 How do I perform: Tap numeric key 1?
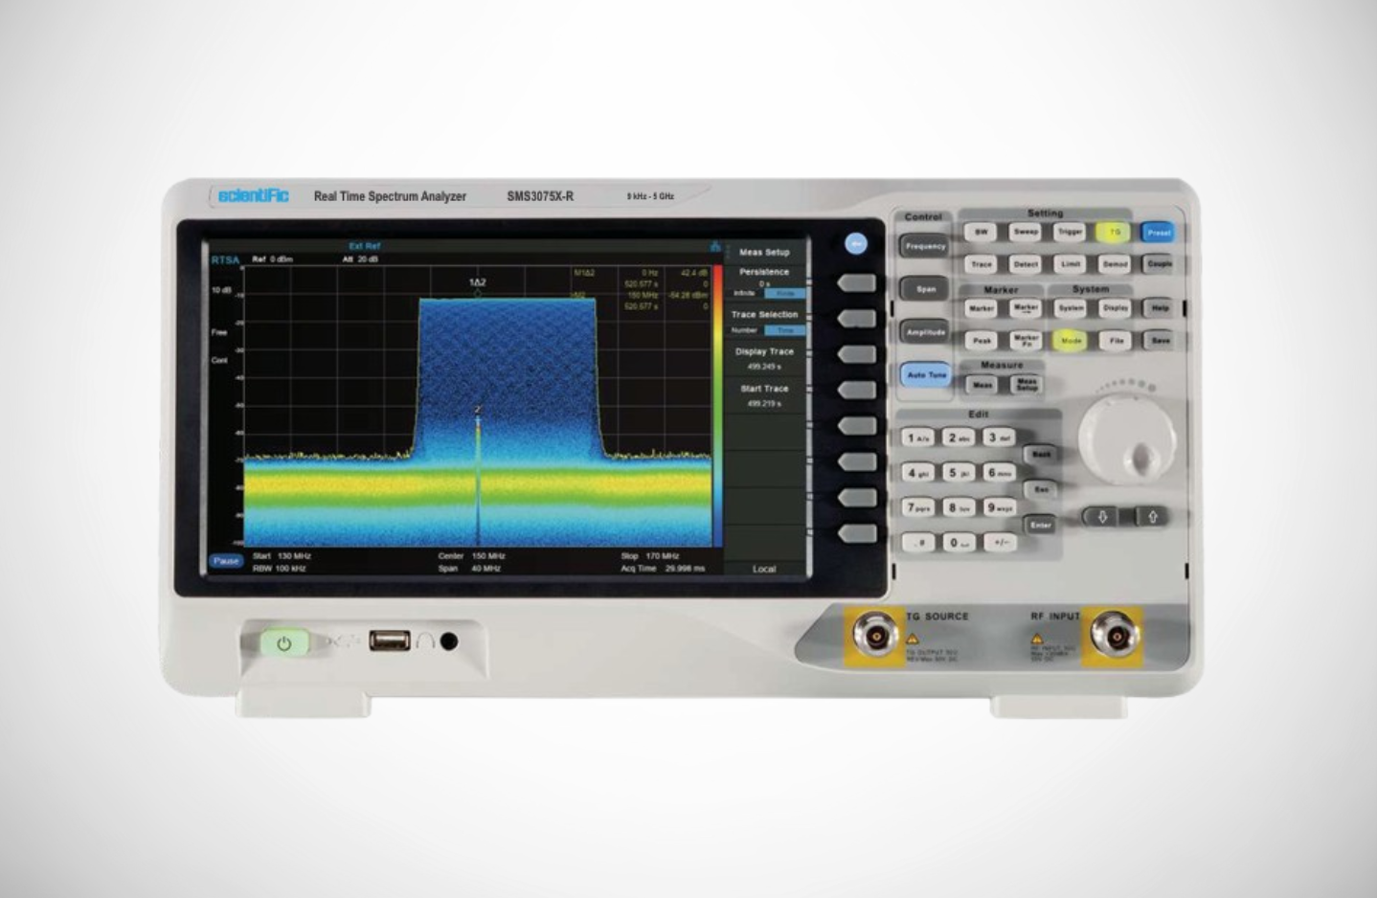(x=918, y=438)
